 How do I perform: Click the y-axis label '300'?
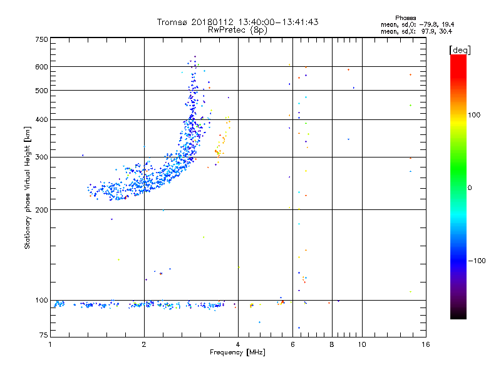point(41,157)
